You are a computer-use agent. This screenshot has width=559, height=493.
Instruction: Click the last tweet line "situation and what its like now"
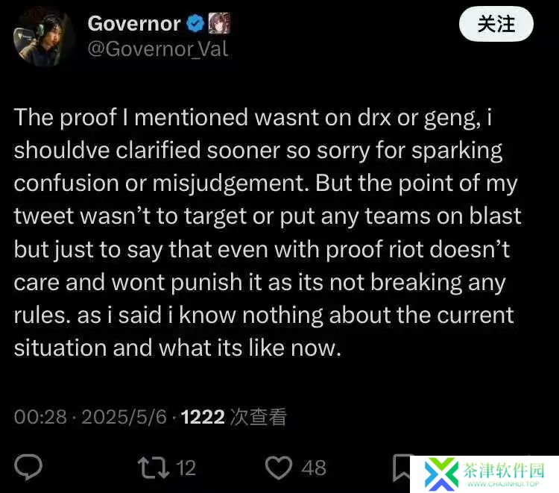tap(177, 348)
